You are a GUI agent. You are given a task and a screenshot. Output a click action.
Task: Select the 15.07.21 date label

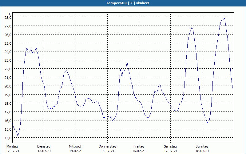(x=107, y=151)
